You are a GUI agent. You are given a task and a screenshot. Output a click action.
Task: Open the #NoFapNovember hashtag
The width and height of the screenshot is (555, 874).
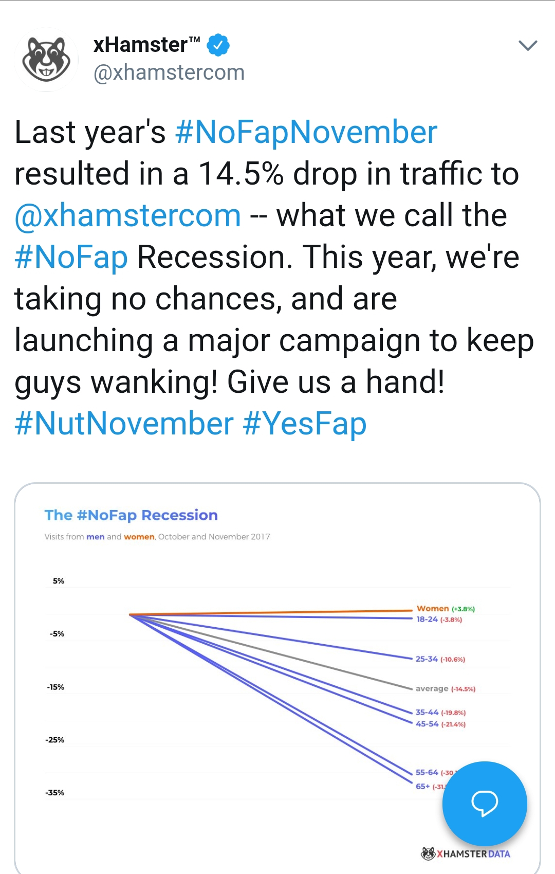click(x=306, y=132)
